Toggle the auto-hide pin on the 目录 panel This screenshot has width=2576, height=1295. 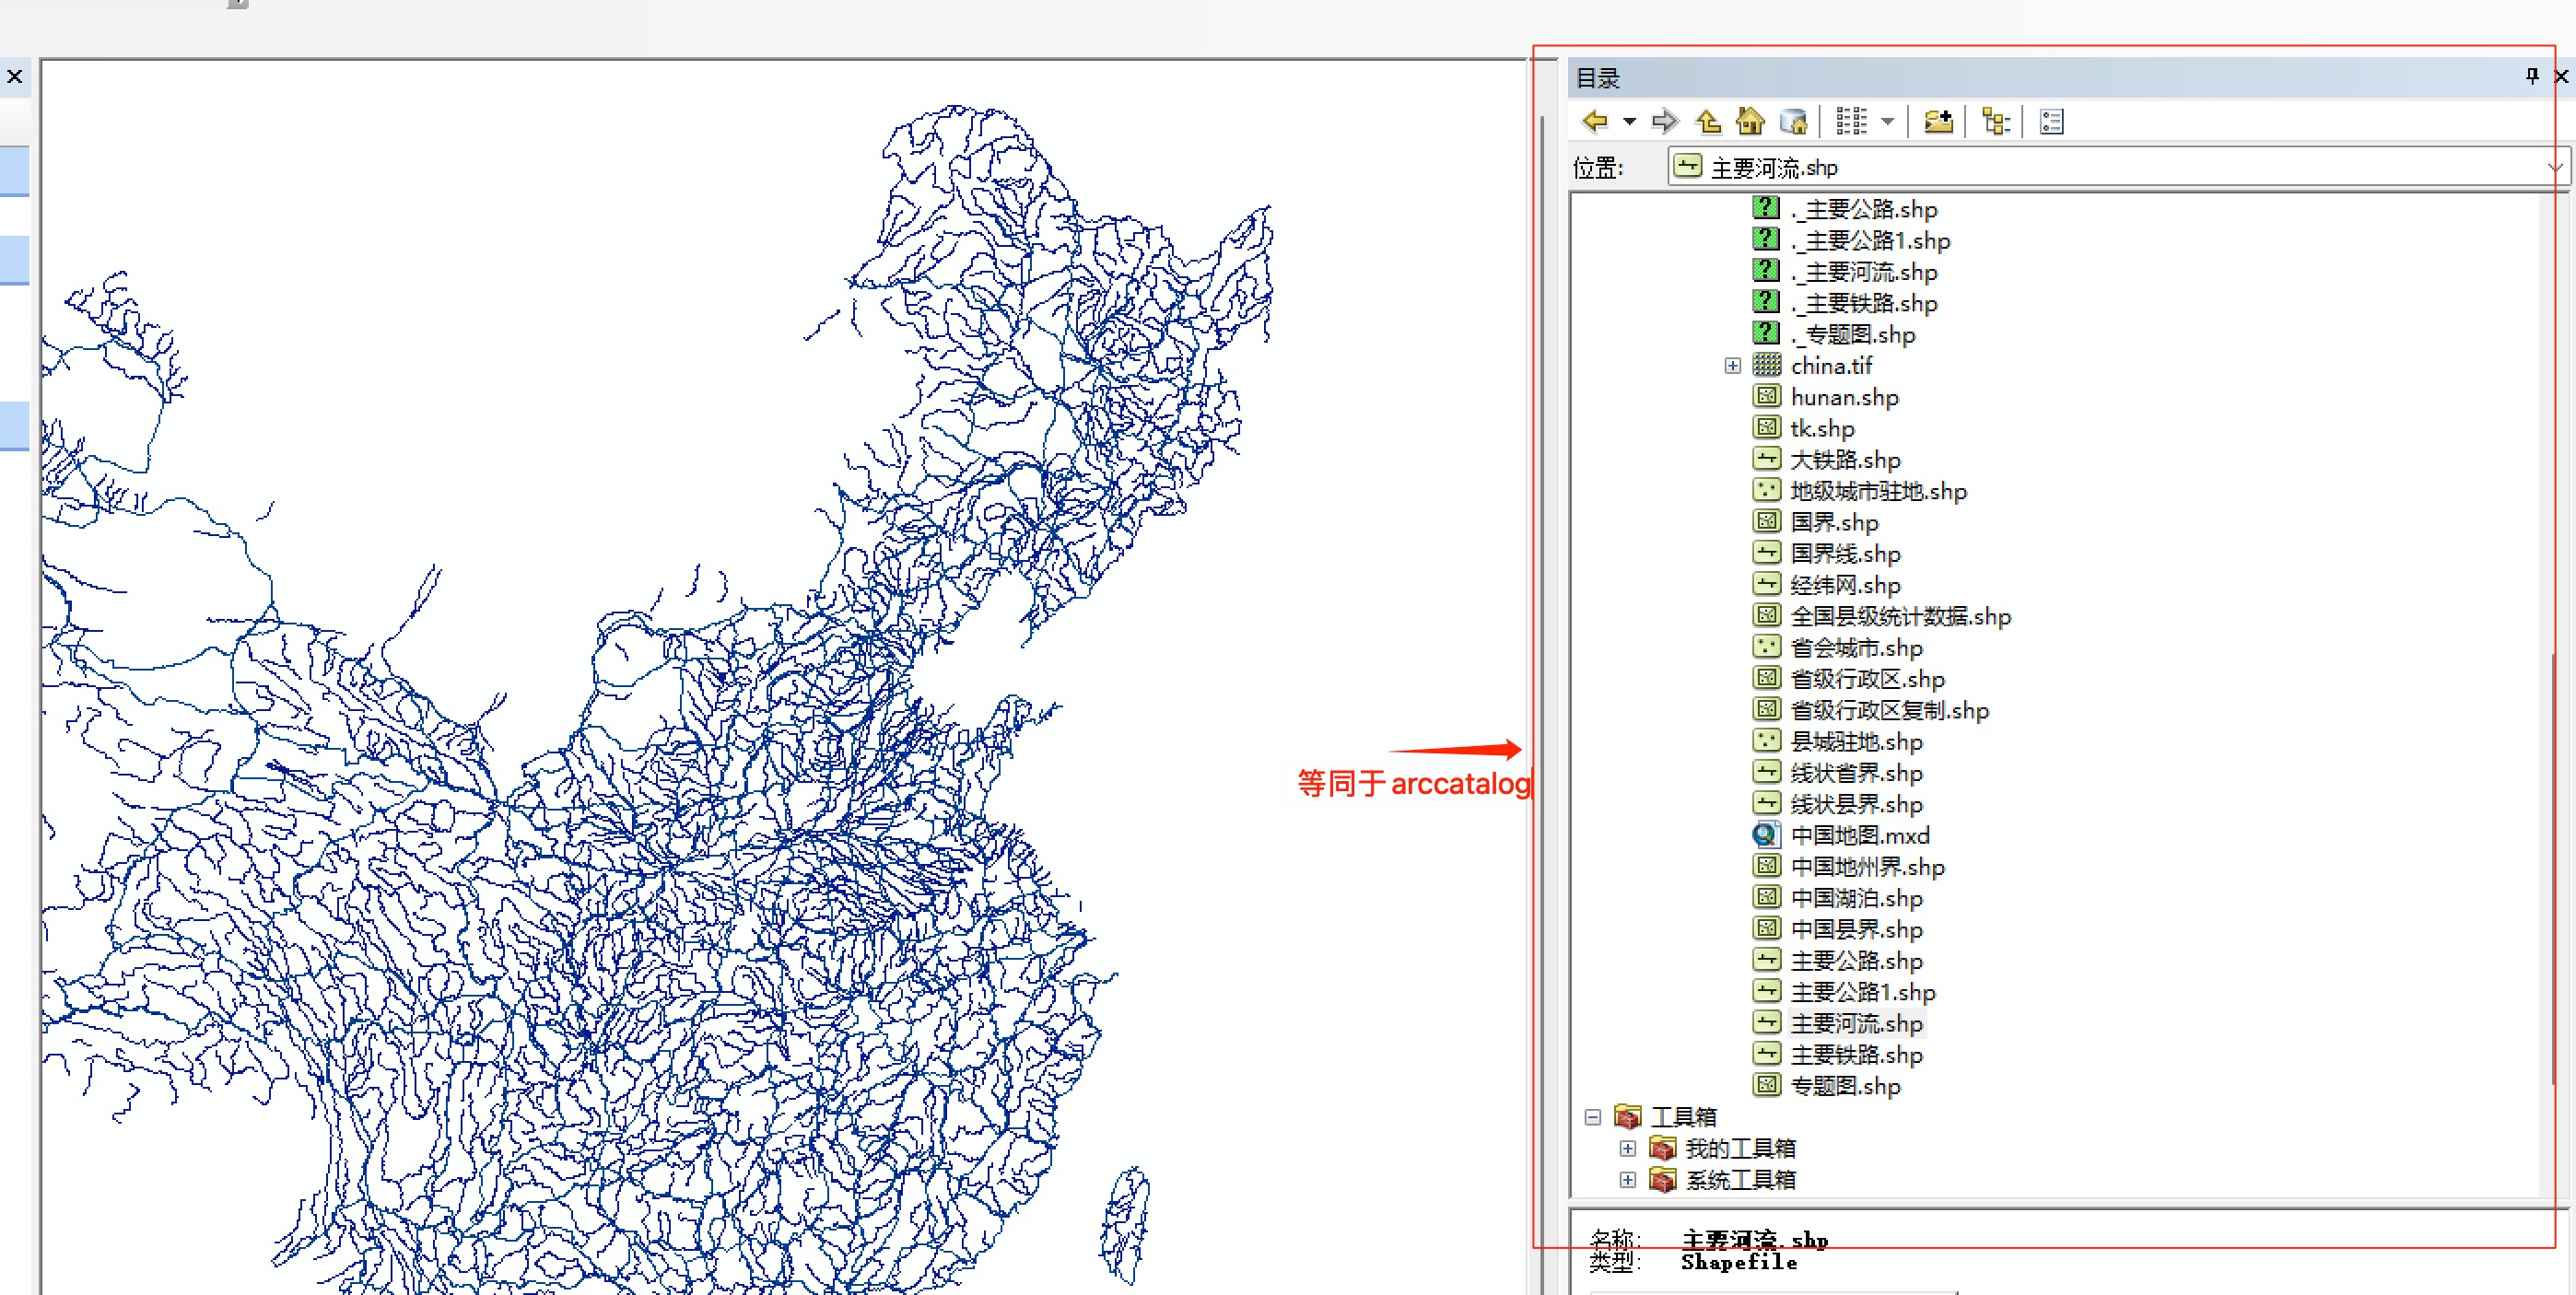[x=2531, y=76]
